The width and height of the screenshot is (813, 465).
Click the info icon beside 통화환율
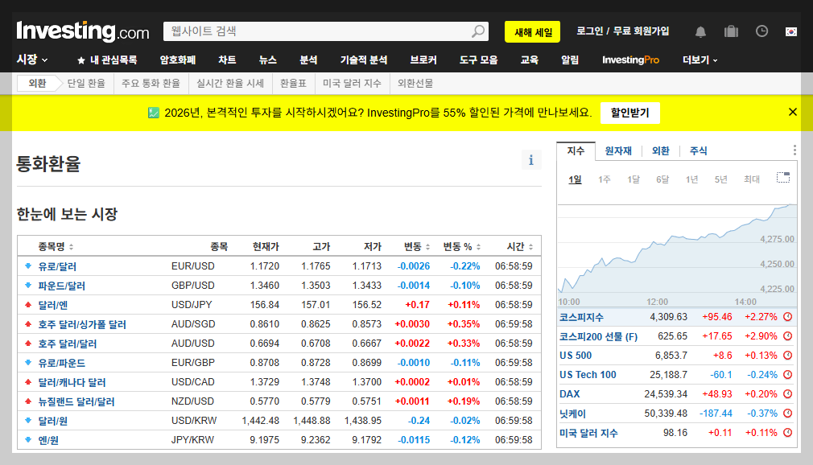tap(531, 160)
